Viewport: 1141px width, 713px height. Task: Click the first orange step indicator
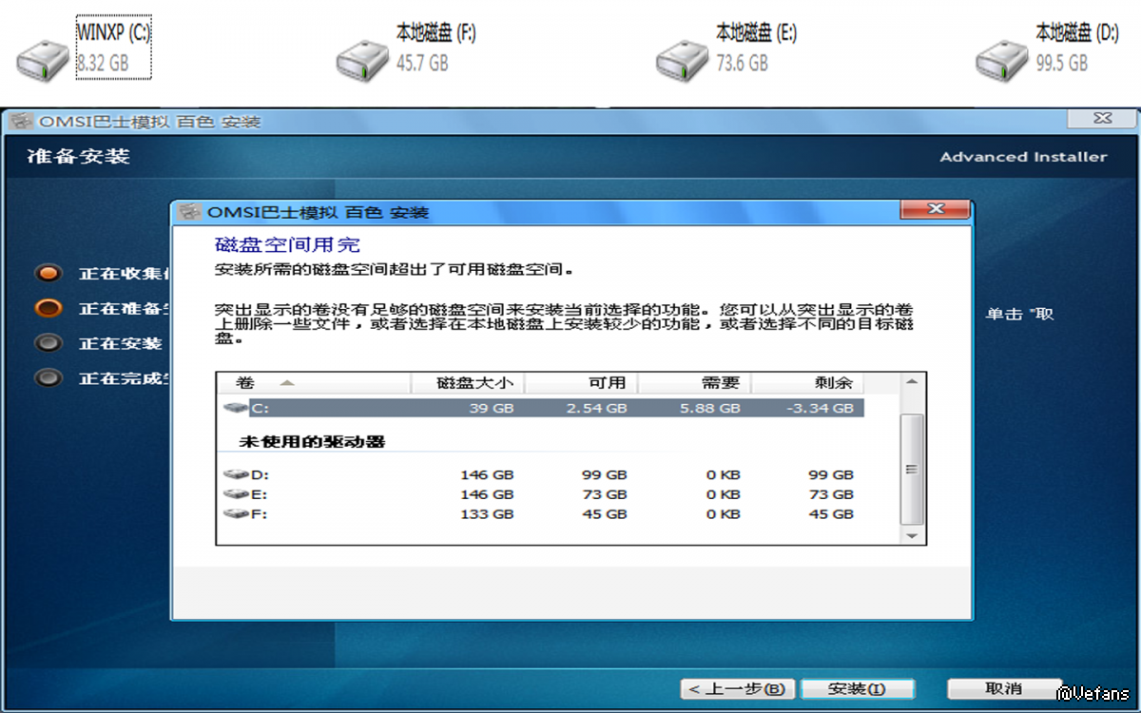click(x=48, y=274)
